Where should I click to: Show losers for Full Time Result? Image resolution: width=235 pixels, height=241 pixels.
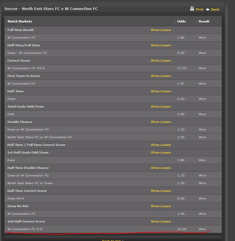pos(161,30)
